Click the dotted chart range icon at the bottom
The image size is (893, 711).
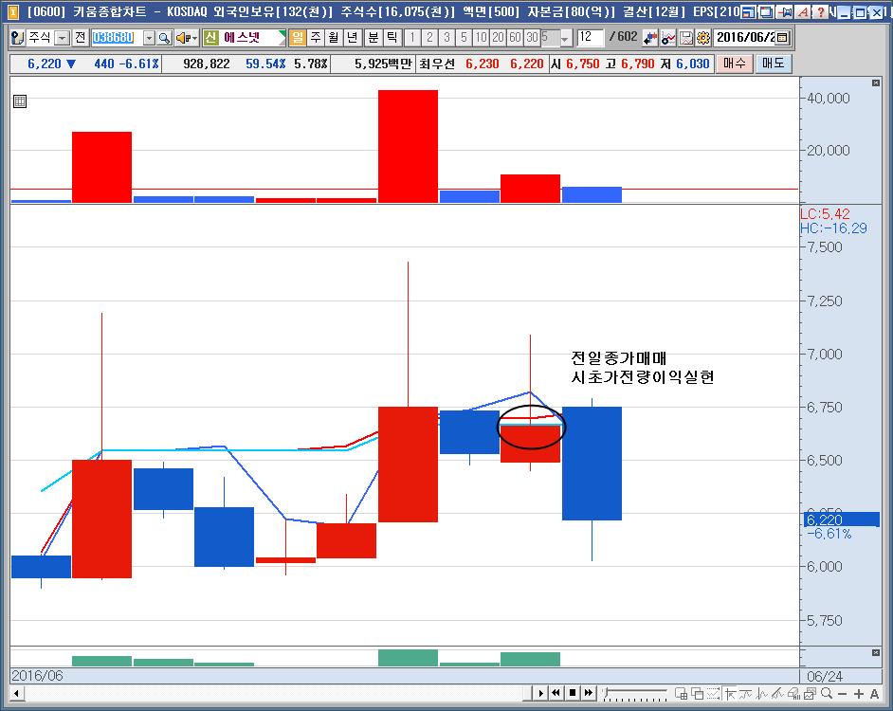pyautogui.click(x=713, y=693)
